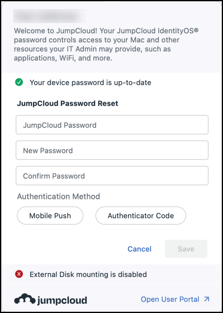Image resolution: width=223 pixels, height=313 pixels.
Task: Click the JumpCloud Password Reset heading
Action: point(67,103)
